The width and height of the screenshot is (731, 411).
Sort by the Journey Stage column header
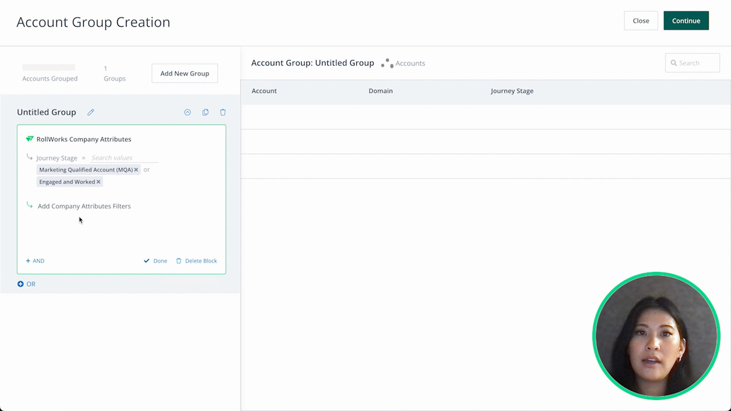tap(512, 90)
